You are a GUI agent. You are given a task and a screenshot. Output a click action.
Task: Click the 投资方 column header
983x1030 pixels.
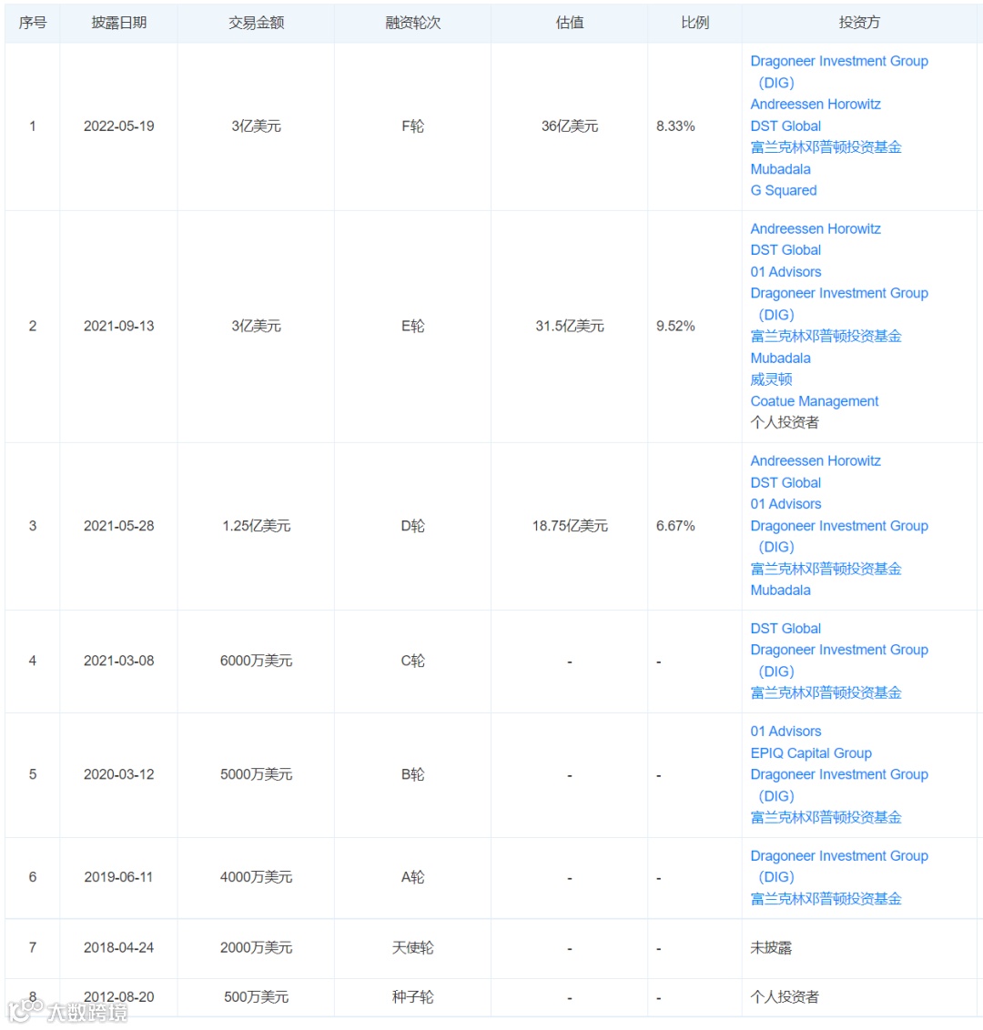click(x=859, y=23)
